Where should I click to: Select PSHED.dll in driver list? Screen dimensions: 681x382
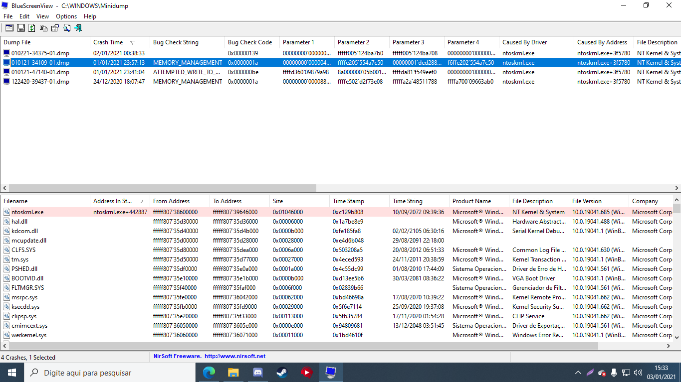pyautogui.click(x=24, y=269)
